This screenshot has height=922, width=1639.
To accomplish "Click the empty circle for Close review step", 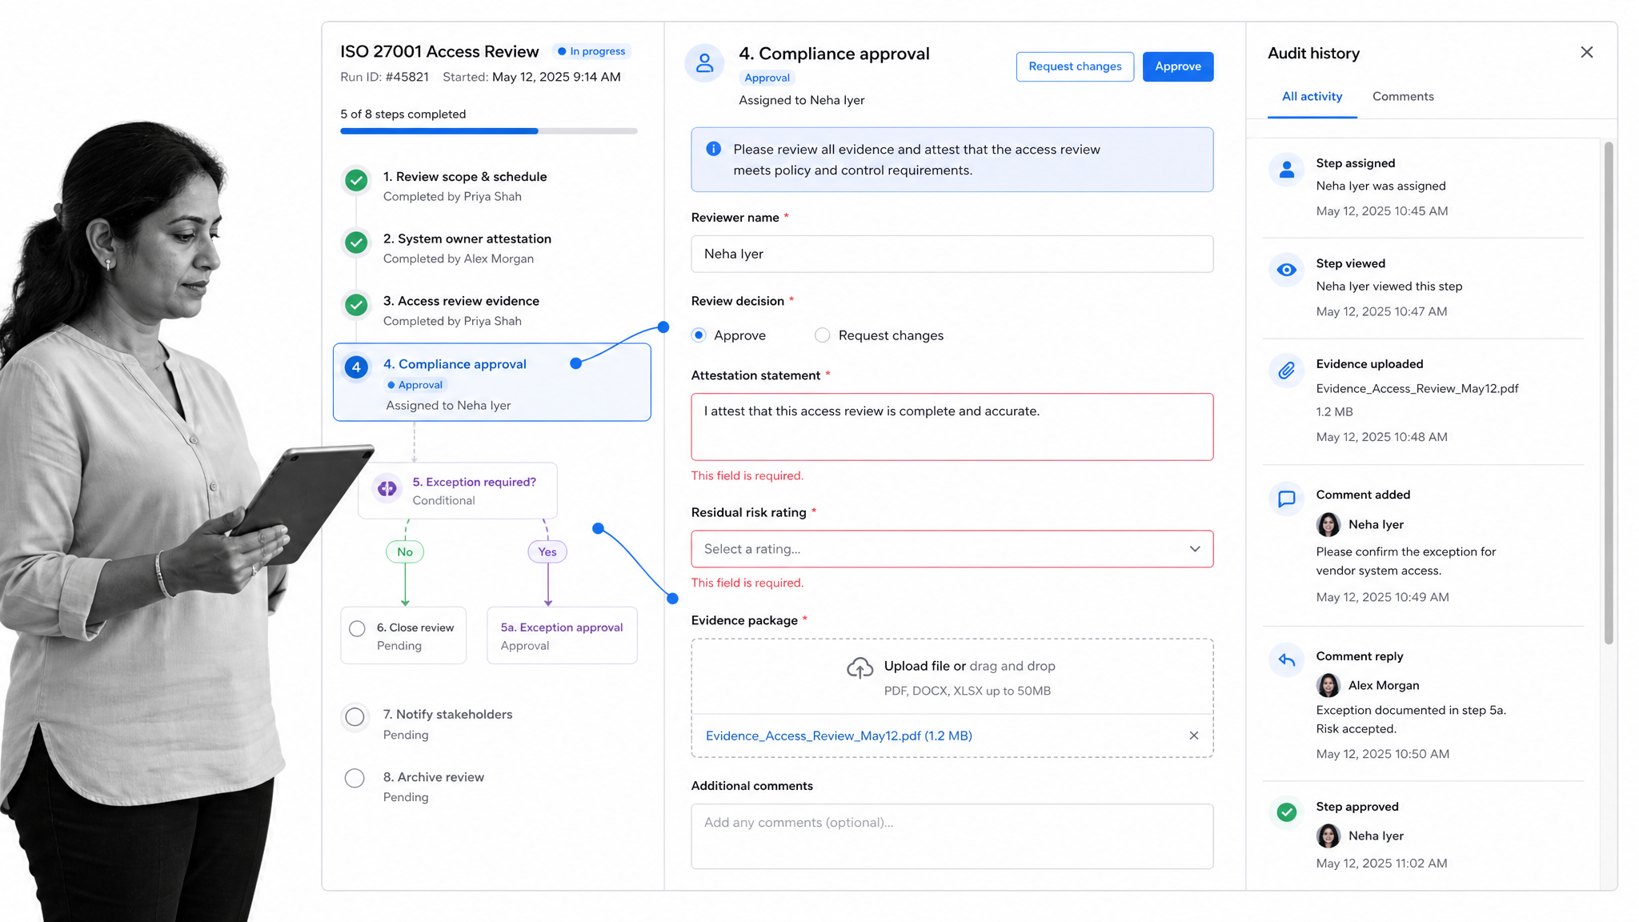I will click(x=357, y=629).
